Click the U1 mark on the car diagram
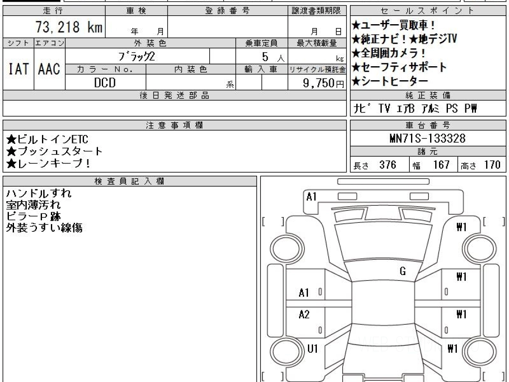This screenshot has height=382, width=509. 312,349
